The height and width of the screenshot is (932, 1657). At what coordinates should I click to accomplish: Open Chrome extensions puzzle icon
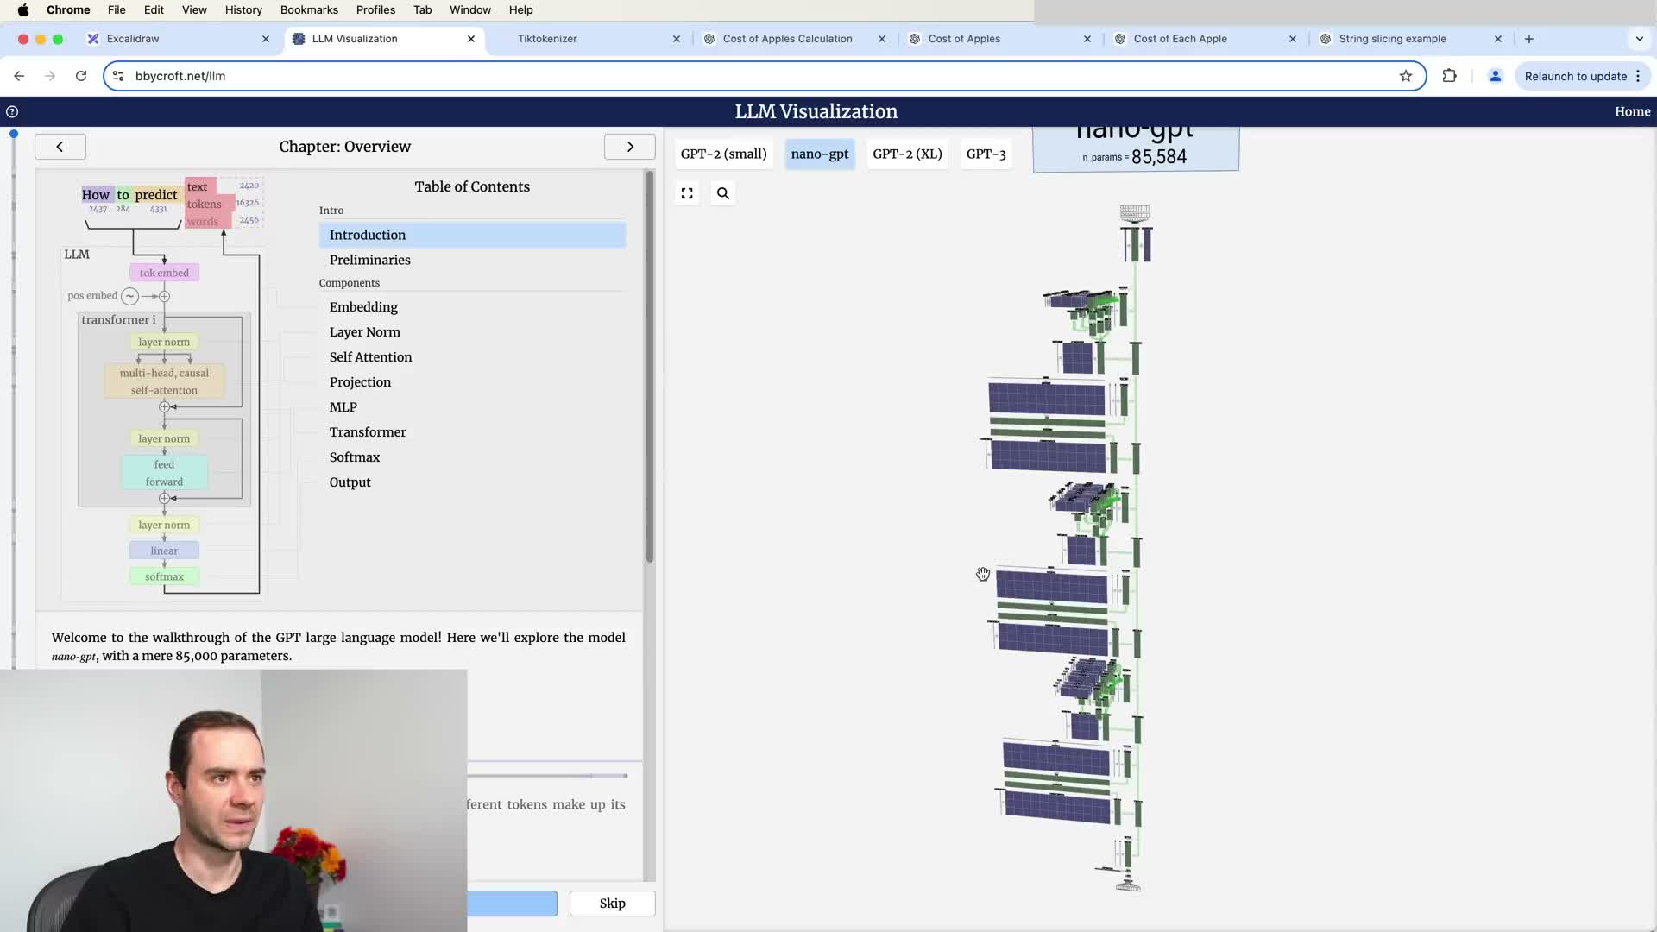1450,76
